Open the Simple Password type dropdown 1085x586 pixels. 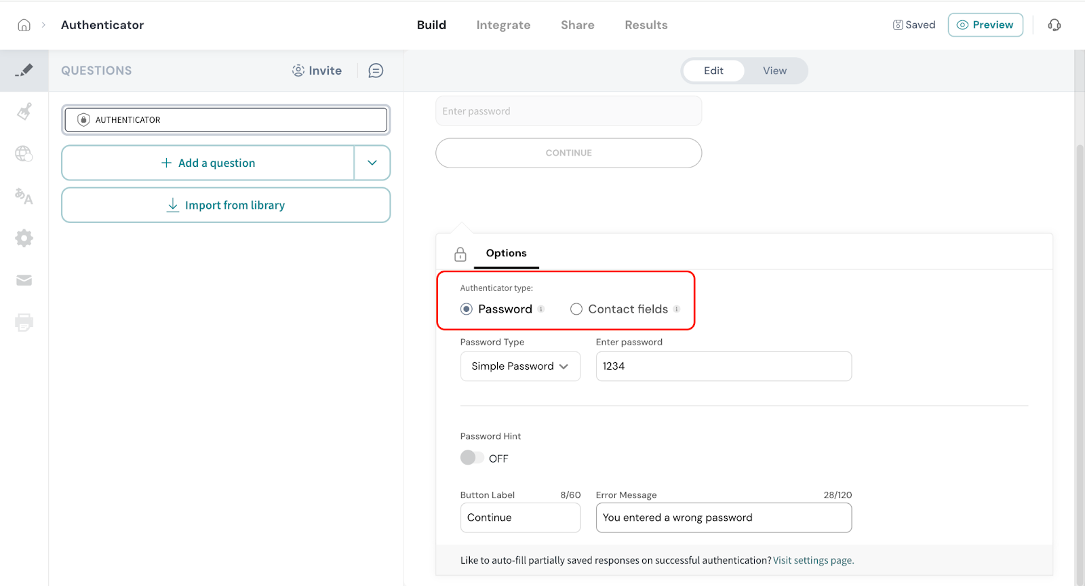(x=520, y=366)
